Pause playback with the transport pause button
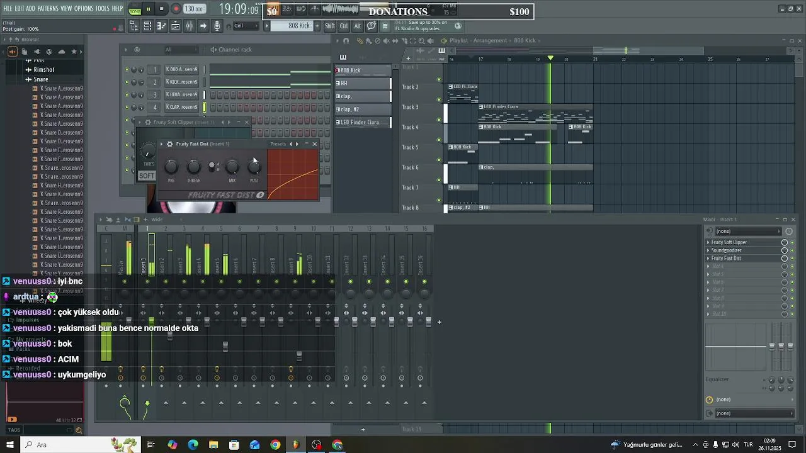The image size is (806, 453). (x=149, y=9)
